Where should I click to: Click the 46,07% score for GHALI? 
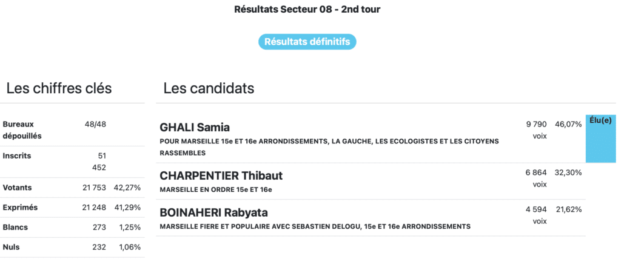tap(568, 124)
